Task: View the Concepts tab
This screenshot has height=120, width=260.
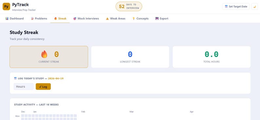Action: click(x=140, y=19)
